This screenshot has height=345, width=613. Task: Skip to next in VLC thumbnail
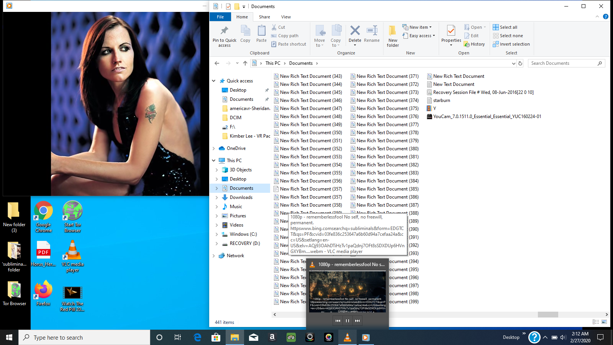357,321
